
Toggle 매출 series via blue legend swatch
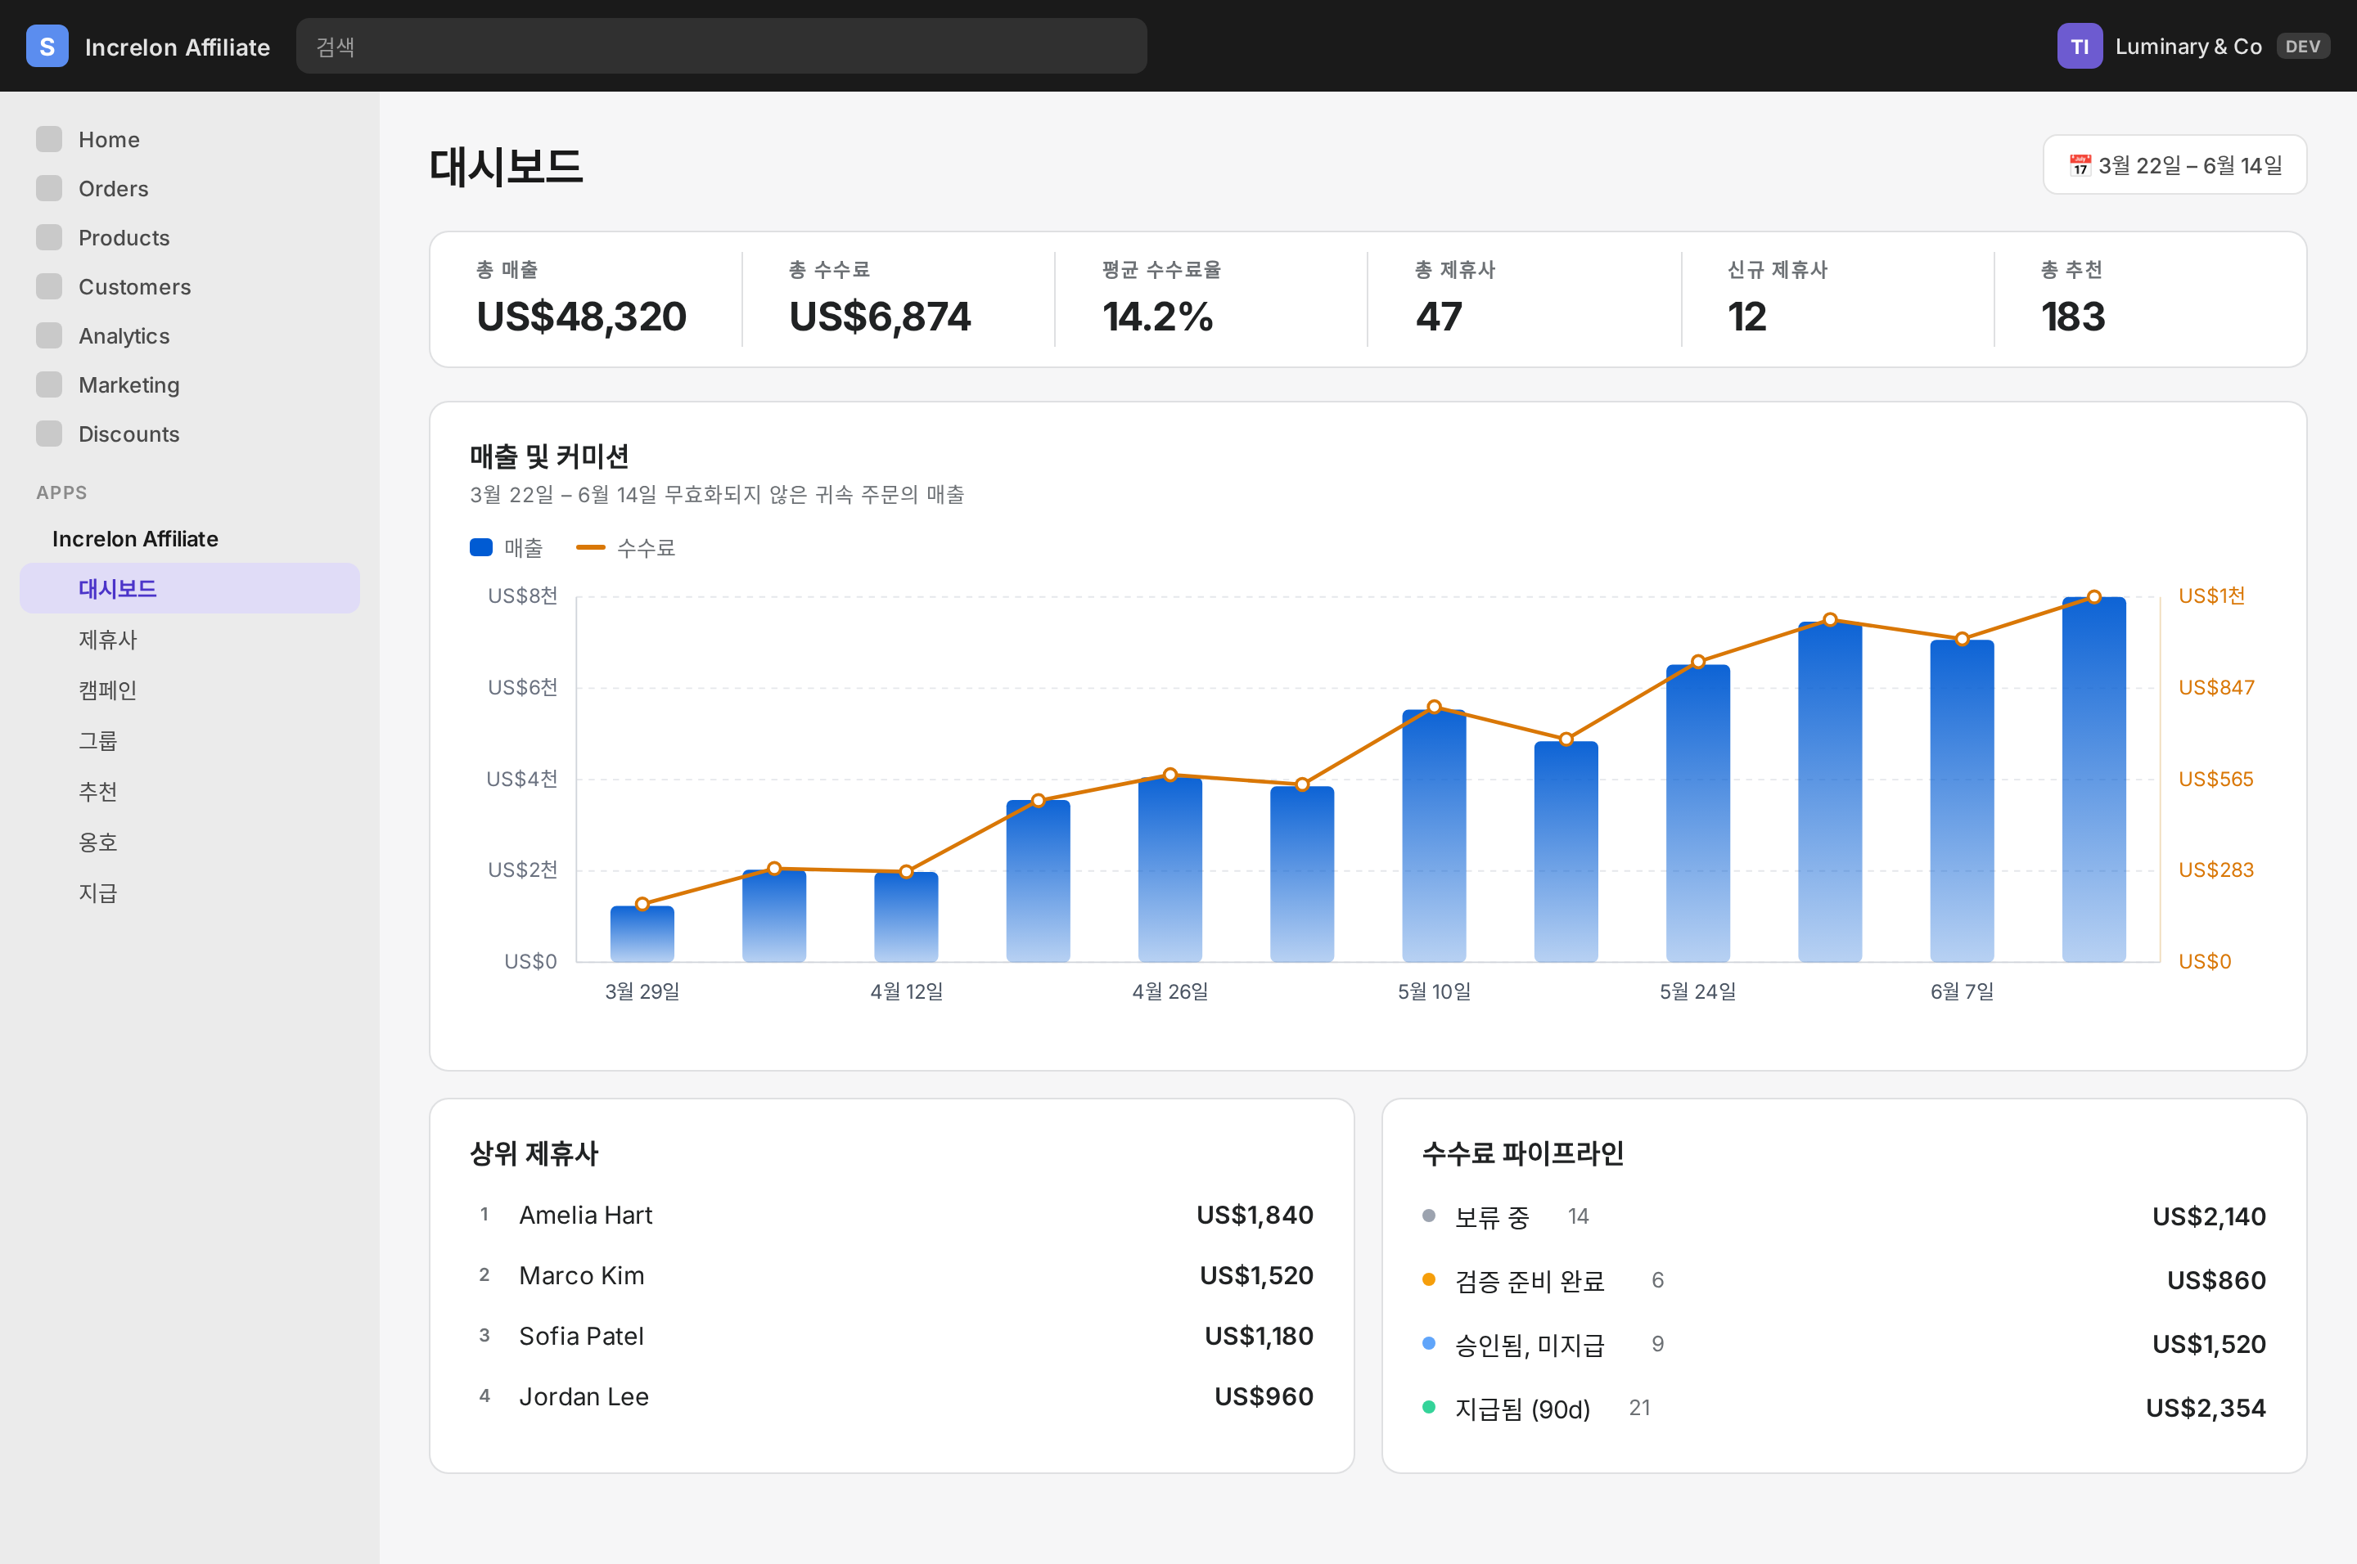coord(481,546)
